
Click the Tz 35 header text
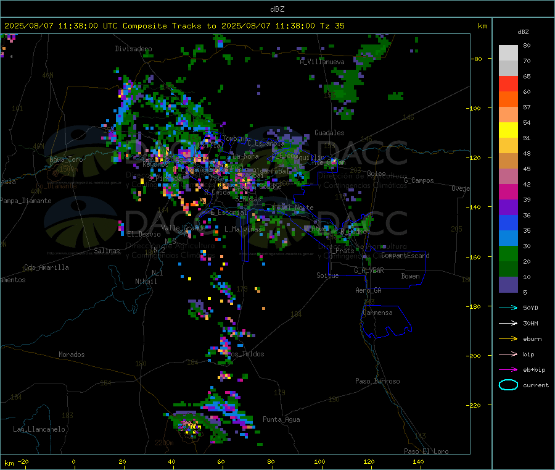pyautogui.click(x=332, y=25)
